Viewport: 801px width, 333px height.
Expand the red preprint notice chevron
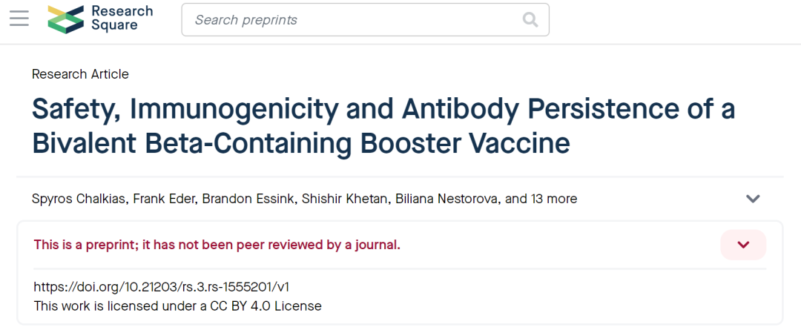pyautogui.click(x=743, y=245)
